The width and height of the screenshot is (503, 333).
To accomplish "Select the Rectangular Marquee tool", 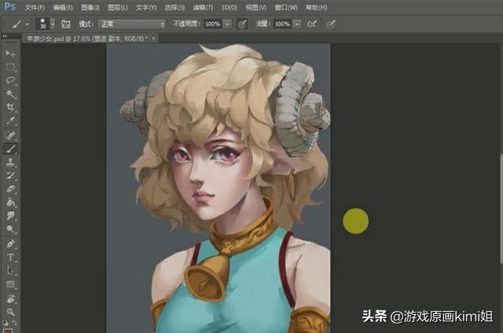I will click(x=10, y=67).
